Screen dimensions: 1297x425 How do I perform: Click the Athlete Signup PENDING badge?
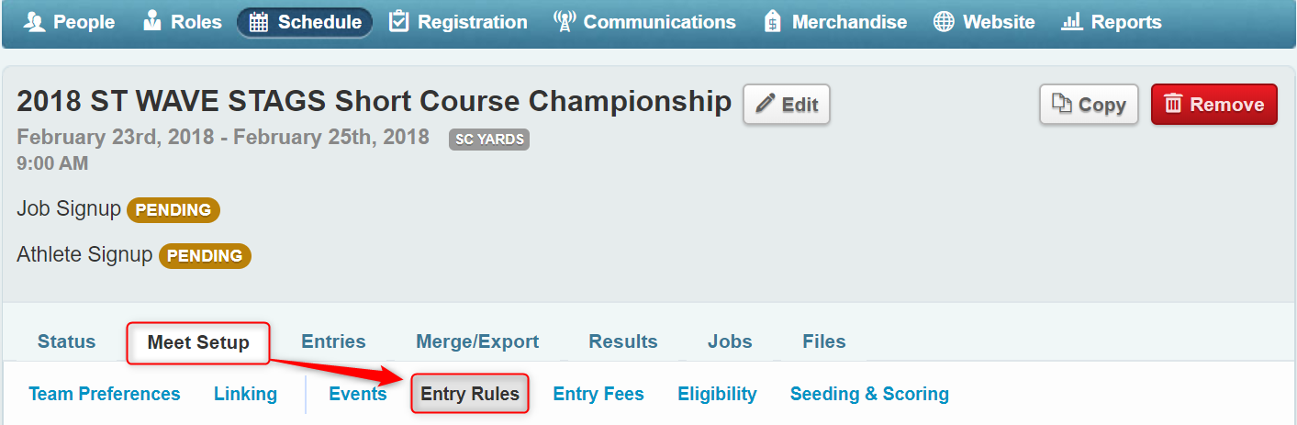click(205, 256)
